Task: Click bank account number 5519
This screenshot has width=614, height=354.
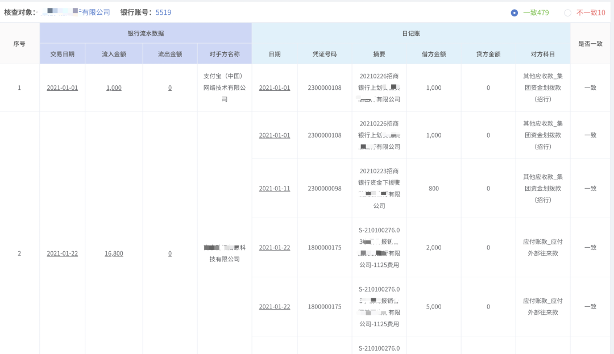Action: point(163,12)
